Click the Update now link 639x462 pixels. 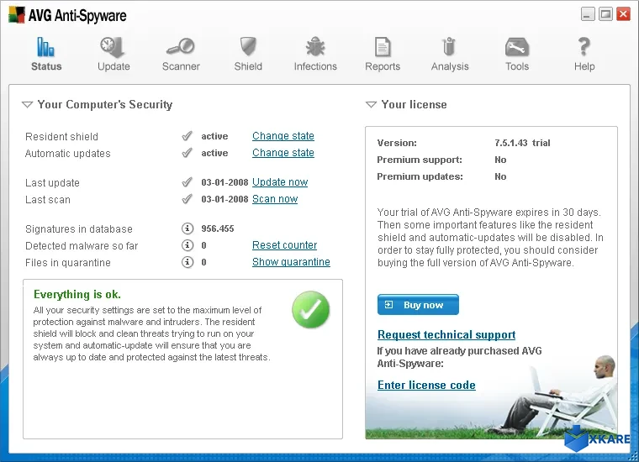pyautogui.click(x=280, y=182)
